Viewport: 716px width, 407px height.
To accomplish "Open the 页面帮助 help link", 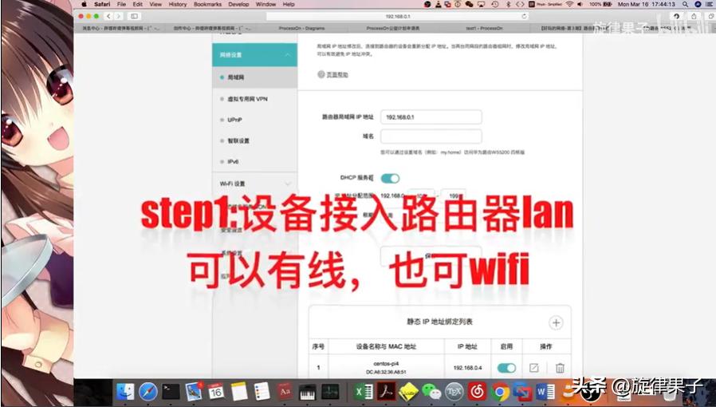I will click(x=333, y=74).
